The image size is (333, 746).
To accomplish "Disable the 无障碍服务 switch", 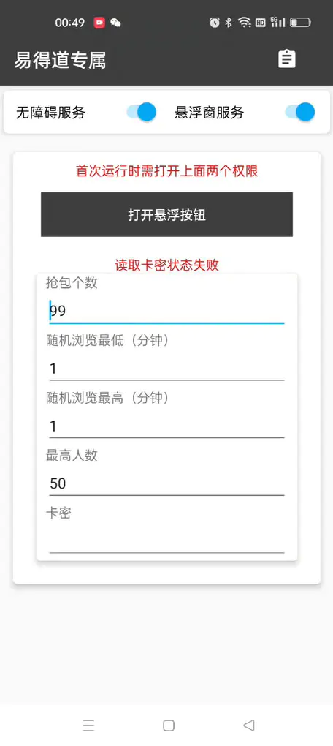I will pos(142,113).
